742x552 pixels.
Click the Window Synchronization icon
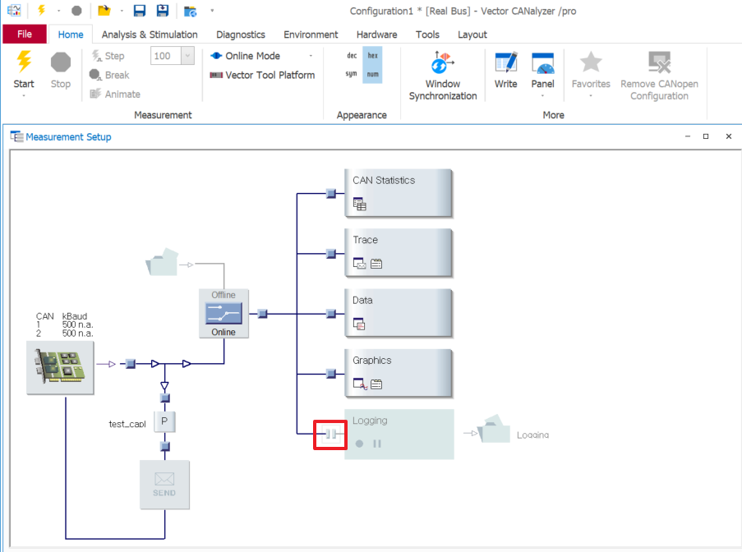click(x=442, y=62)
